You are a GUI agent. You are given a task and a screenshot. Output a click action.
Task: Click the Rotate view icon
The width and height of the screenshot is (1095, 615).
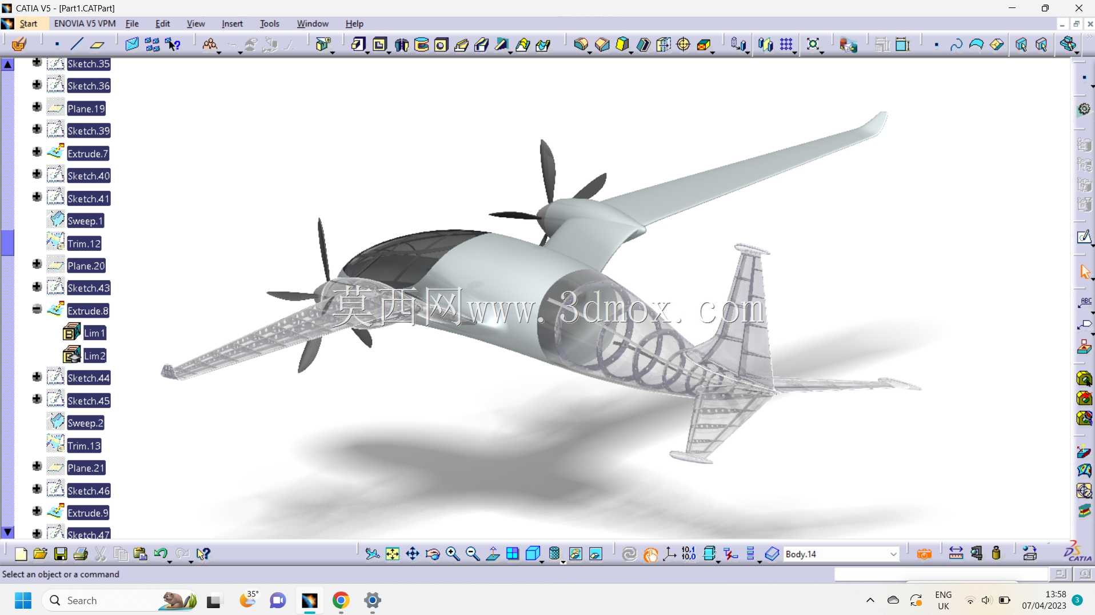point(433,553)
